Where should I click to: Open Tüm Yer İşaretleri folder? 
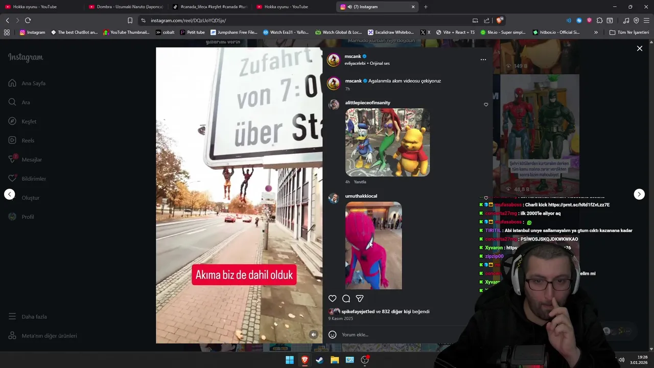629,32
